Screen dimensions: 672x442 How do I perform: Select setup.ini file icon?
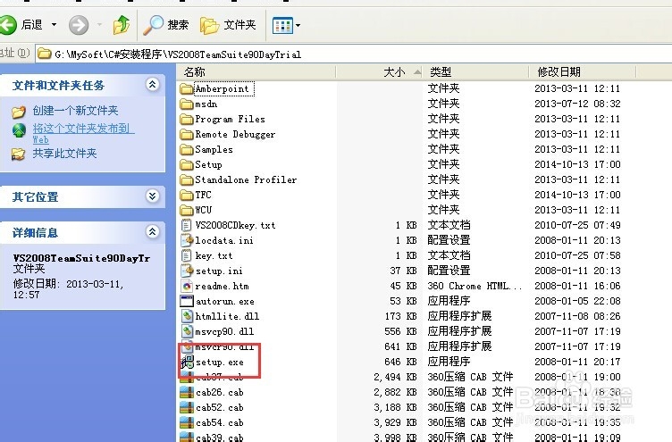(187, 271)
